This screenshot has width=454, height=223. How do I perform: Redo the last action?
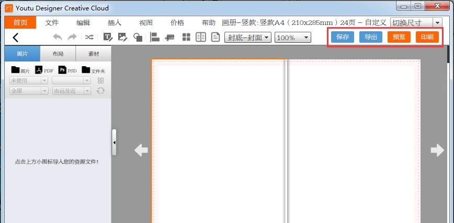pyautogui.click(x=72, y=37)
